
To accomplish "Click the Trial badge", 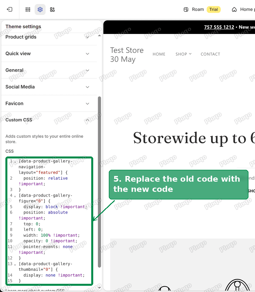I will tap(214, 10).
